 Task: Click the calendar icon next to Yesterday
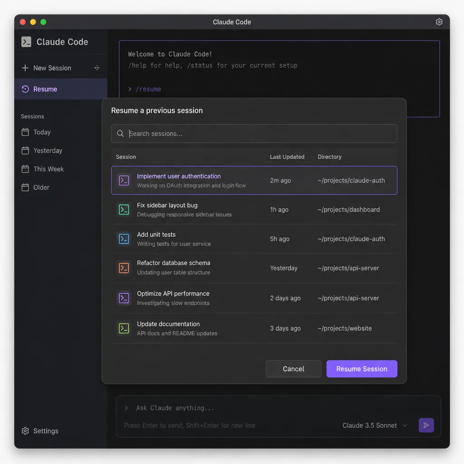(25, 150)
